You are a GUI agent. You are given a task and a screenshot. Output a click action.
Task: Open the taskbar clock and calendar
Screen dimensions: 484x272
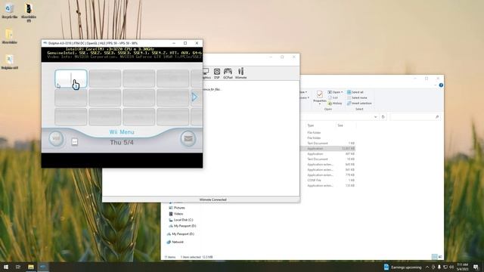(x=462, y=267)
